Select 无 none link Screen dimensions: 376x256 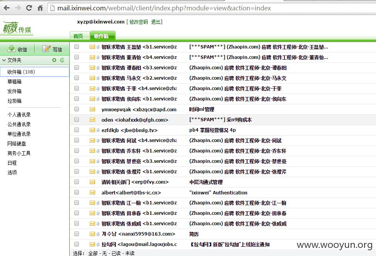(104, 253)
